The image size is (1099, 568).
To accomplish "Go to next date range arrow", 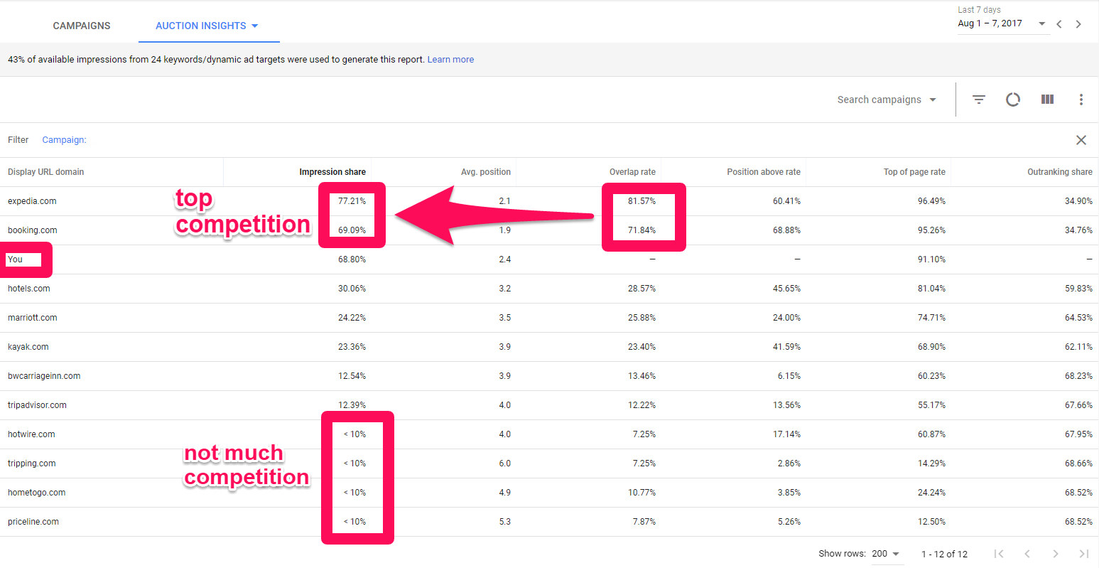I will [1078, 24].
